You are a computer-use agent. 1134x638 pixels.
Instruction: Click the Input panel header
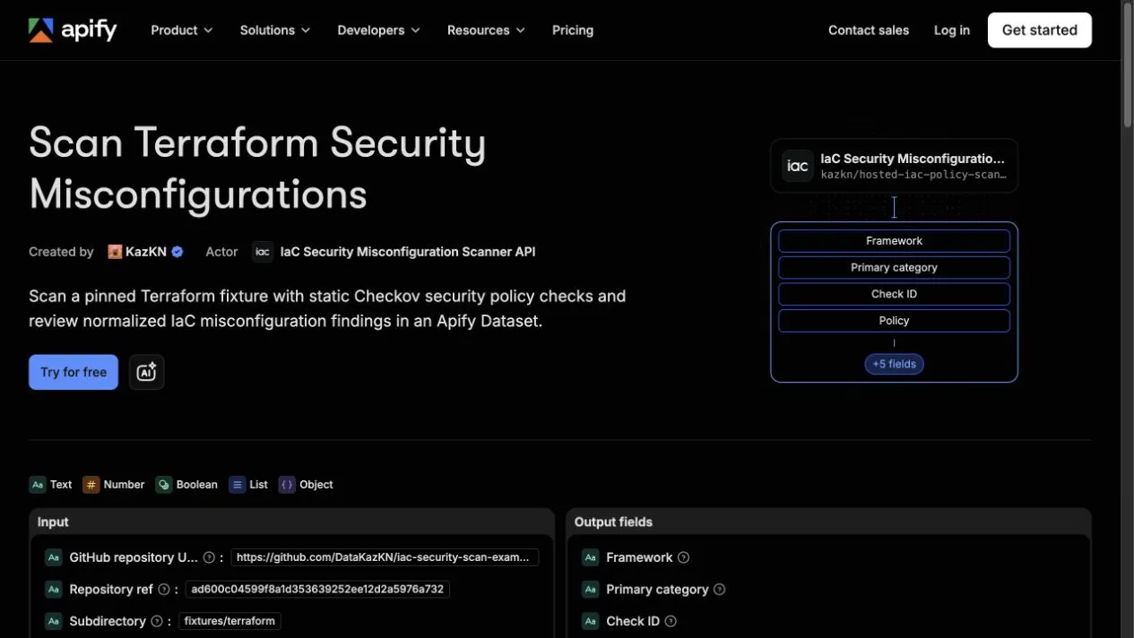point(291,522)
